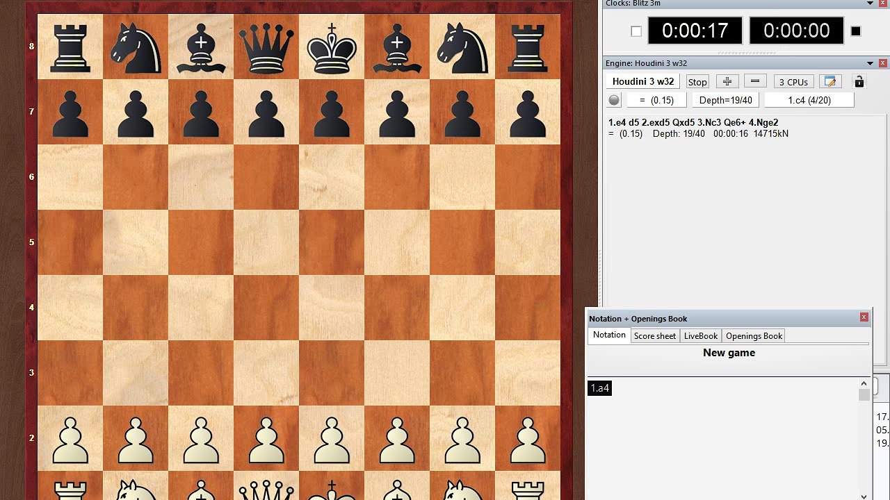
Task: Stop the engine analysis
Action: (x=697, y=82)
